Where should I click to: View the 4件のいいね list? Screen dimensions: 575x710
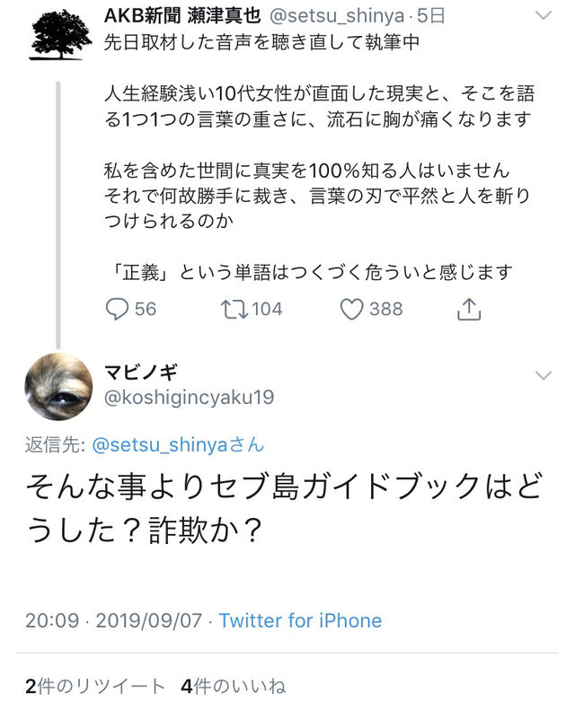[x=233, y=687]
